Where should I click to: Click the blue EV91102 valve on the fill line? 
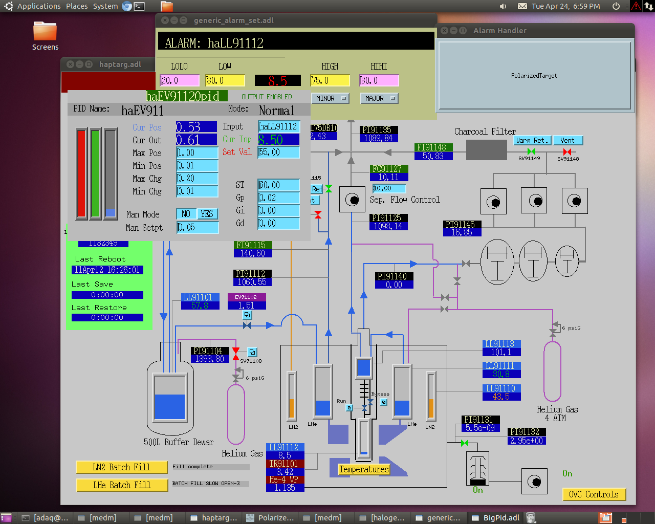pos(247,325)
